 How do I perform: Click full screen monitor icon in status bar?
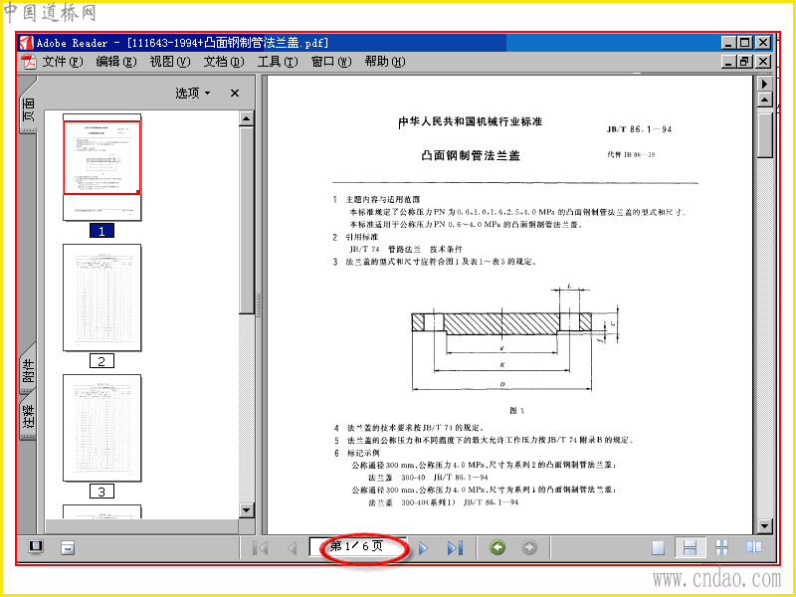tap(36, 547)
